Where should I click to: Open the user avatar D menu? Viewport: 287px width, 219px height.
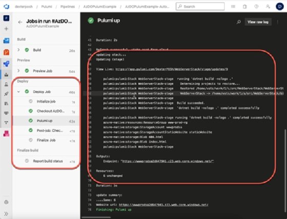[x=280, y=7]
